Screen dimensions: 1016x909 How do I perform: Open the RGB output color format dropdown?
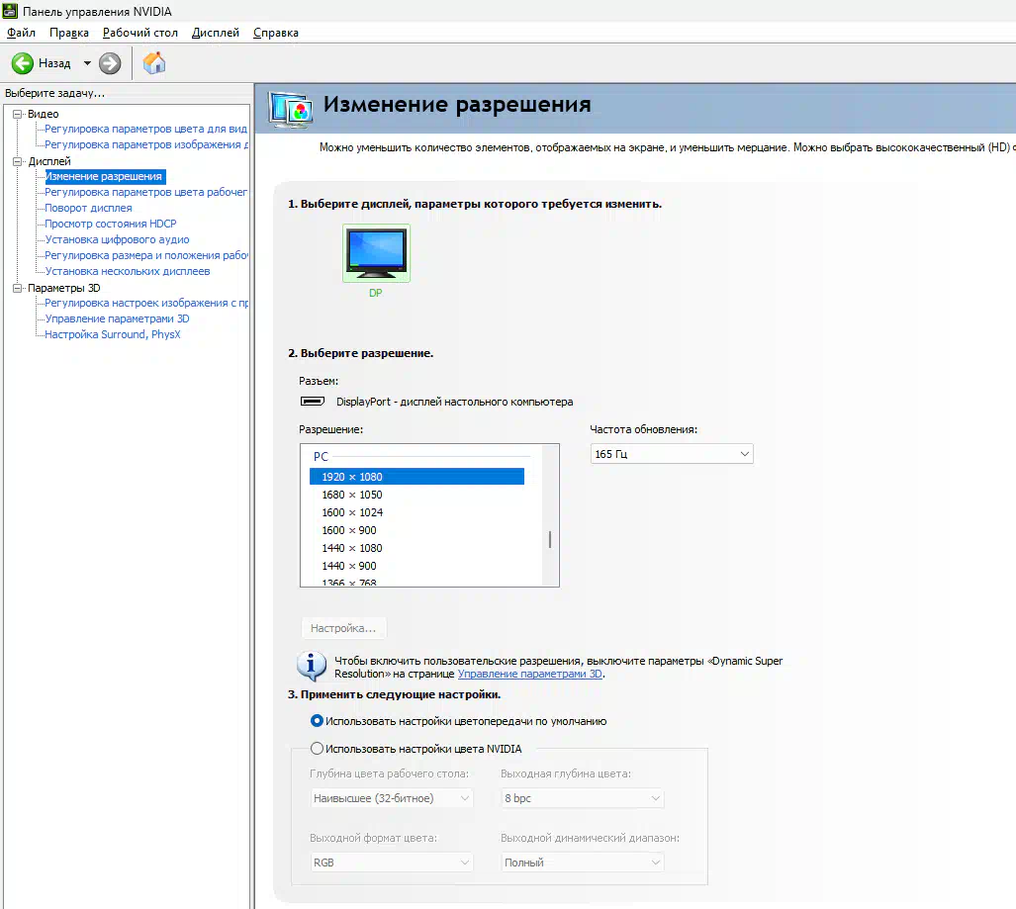[392, 863]
